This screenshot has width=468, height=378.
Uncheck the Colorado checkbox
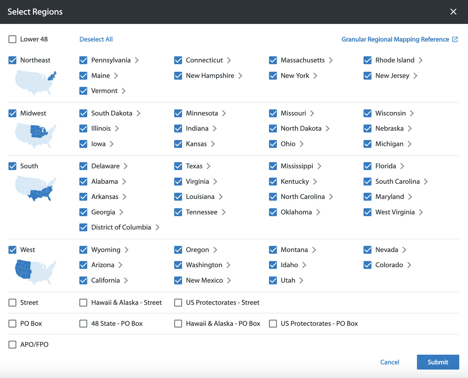(x=367, y=265)
